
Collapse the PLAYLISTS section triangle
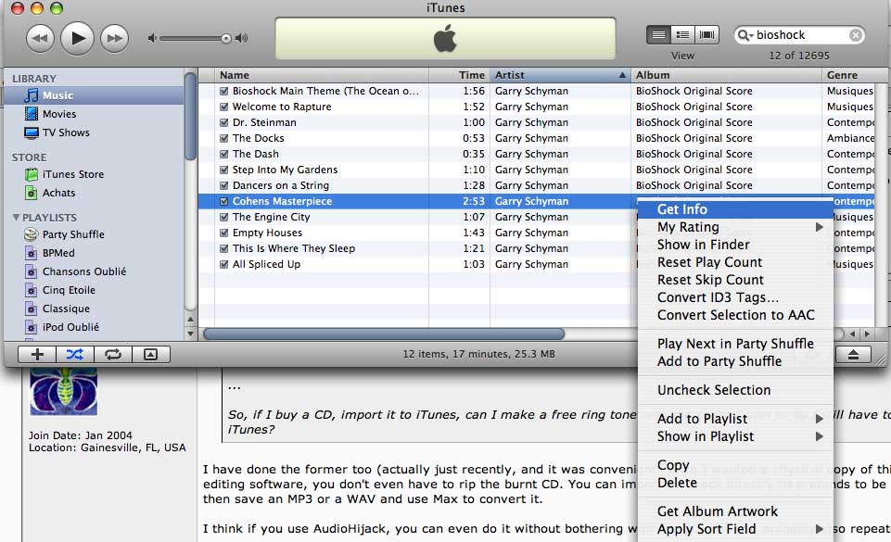(16, 218)
